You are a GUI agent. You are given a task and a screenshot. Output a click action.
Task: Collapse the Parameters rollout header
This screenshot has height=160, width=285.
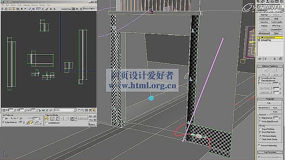[270, 99]
